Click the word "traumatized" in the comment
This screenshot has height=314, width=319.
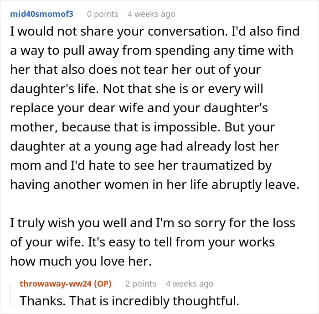(218, 165)
